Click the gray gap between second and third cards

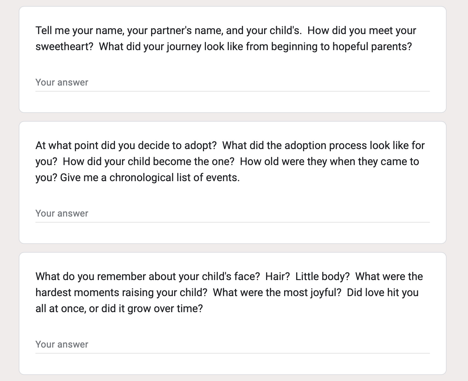click(x=232, y=248)
